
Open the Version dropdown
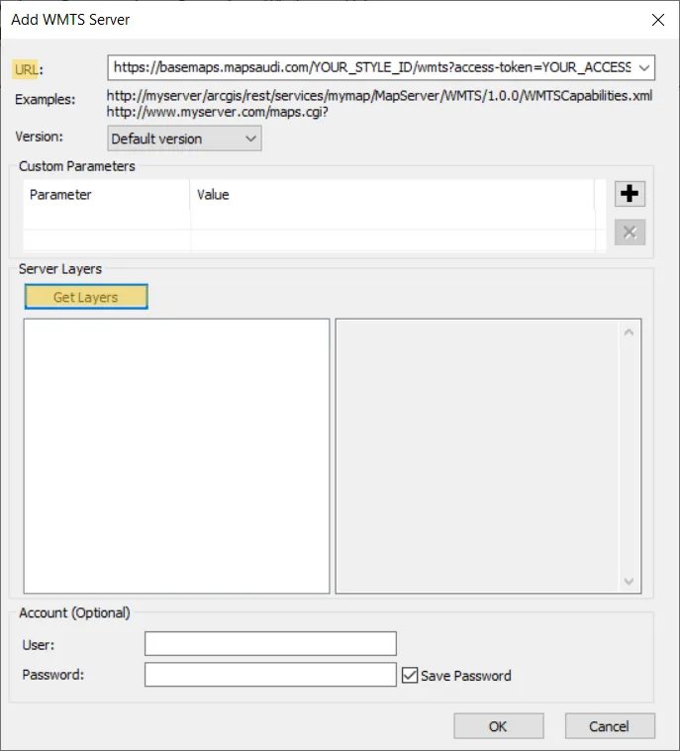pyautogui.click(x=184, y=139)
